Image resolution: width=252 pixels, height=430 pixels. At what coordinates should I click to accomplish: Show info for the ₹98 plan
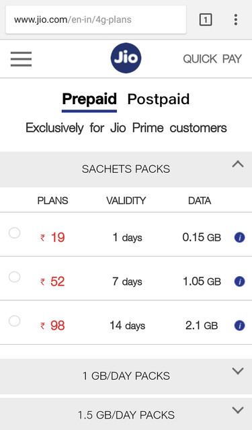tap(239, 325)
